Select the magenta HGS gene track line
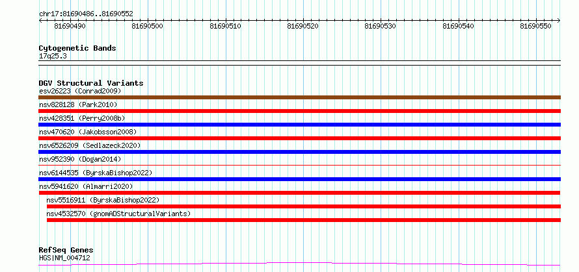 [x=299, y=264]
